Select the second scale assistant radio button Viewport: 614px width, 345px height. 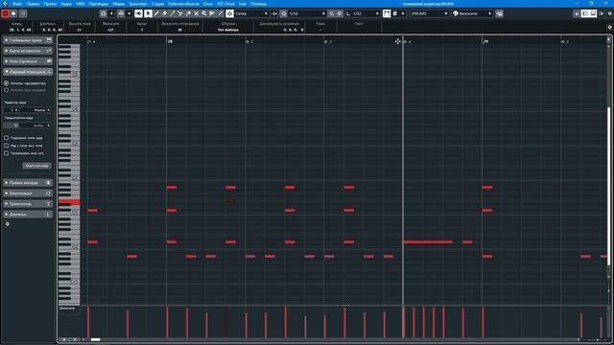point(7,90)
